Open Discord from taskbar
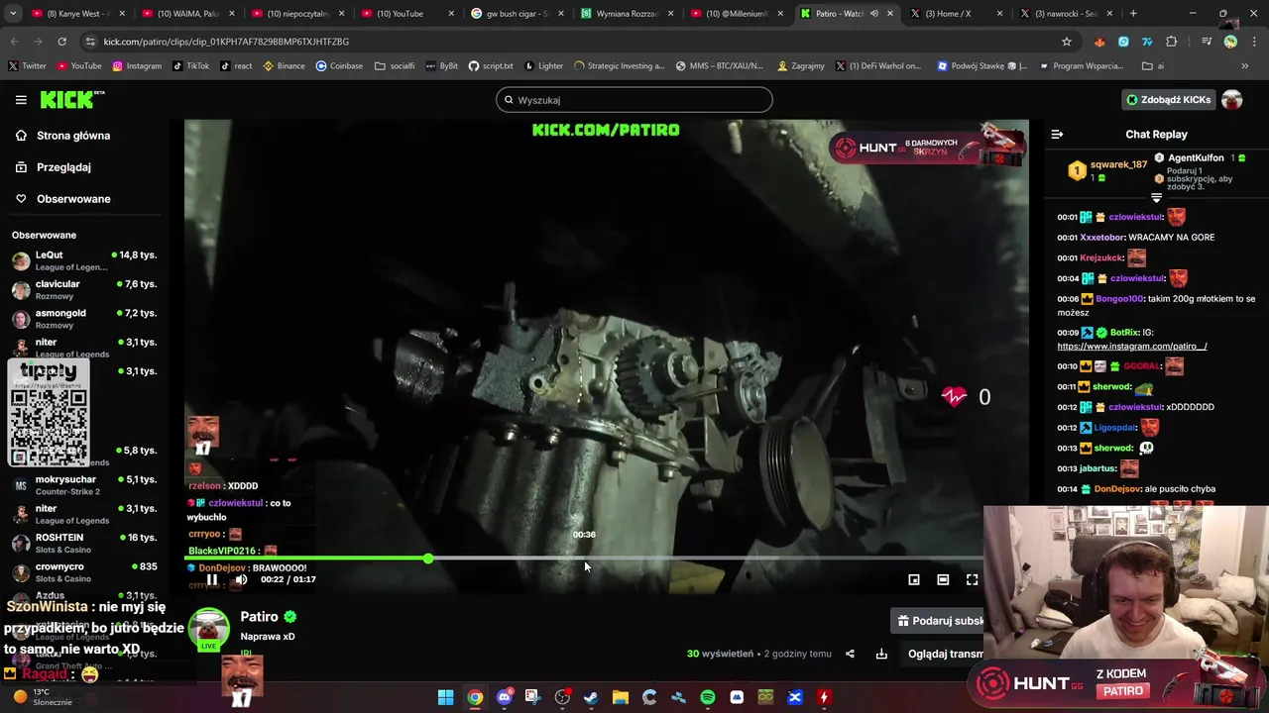1269x713 pixels. click(504, 697)
